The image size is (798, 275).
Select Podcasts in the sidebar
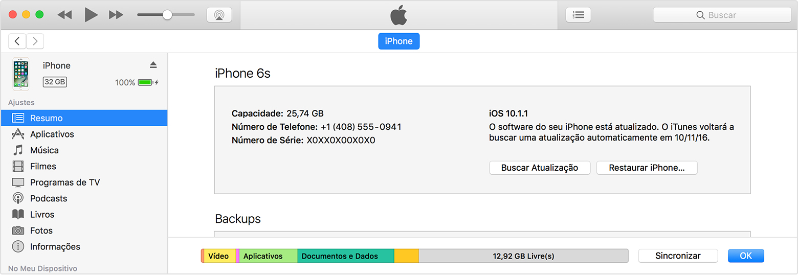point(49,198)
